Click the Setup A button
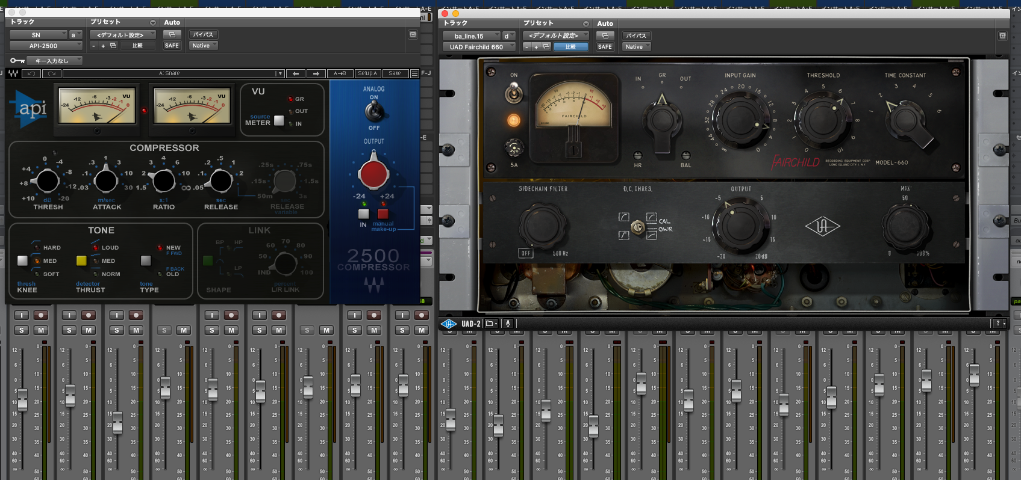1021x480 pixels. (367, 73)
